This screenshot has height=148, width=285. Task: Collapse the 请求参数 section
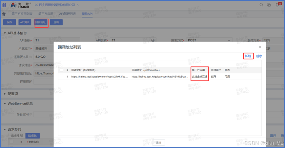click(5, 129)
